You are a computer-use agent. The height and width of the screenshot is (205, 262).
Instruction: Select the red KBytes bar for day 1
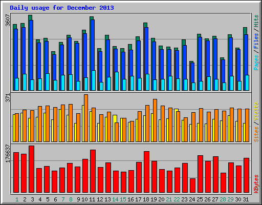[16, 172]
